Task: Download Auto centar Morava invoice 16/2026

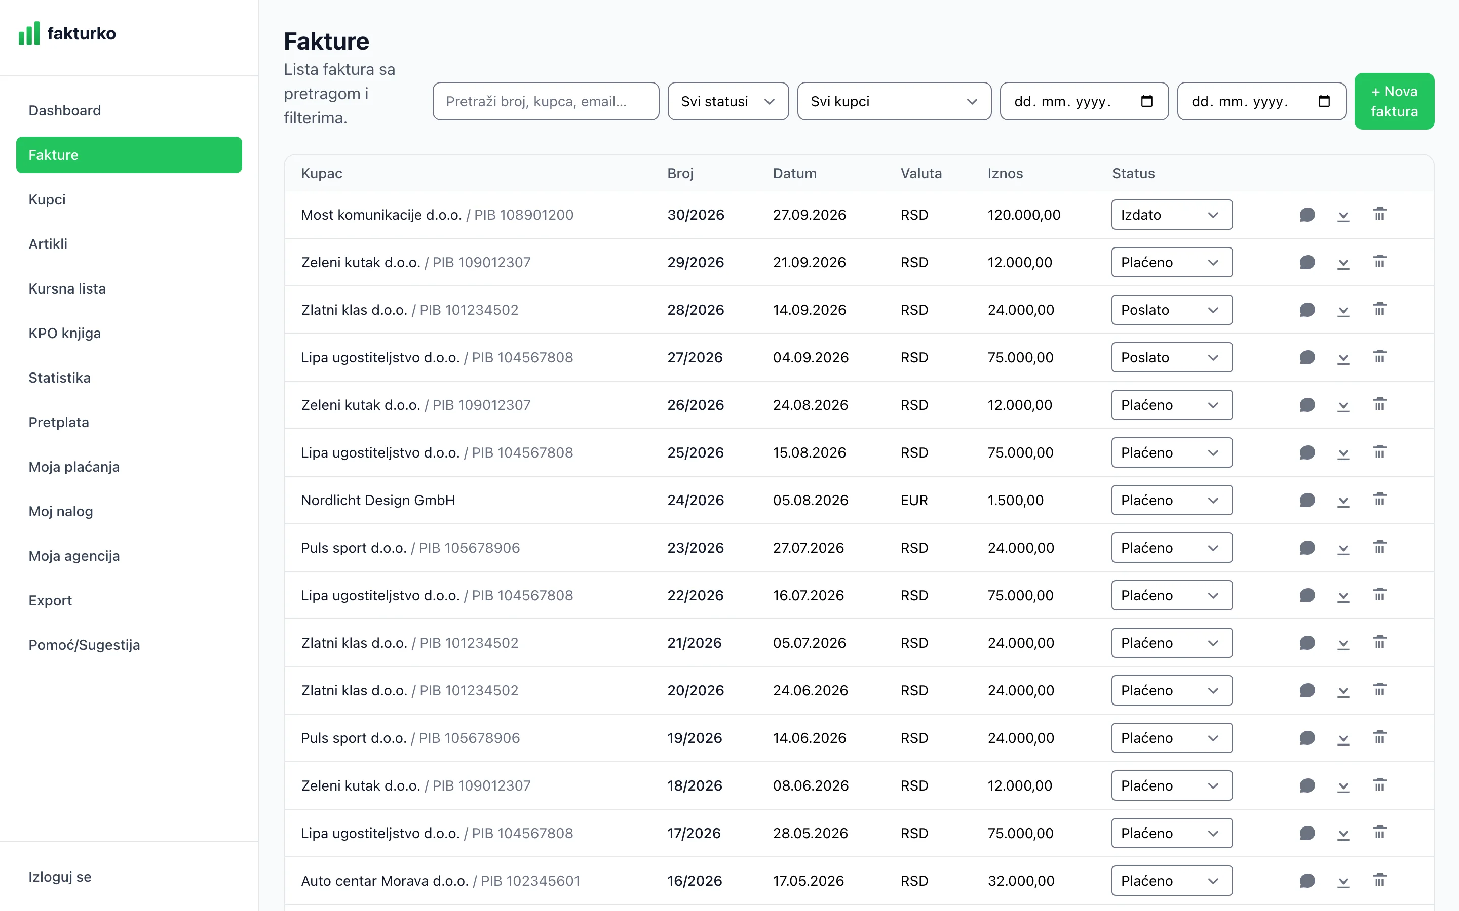Action: [1343, 882]
